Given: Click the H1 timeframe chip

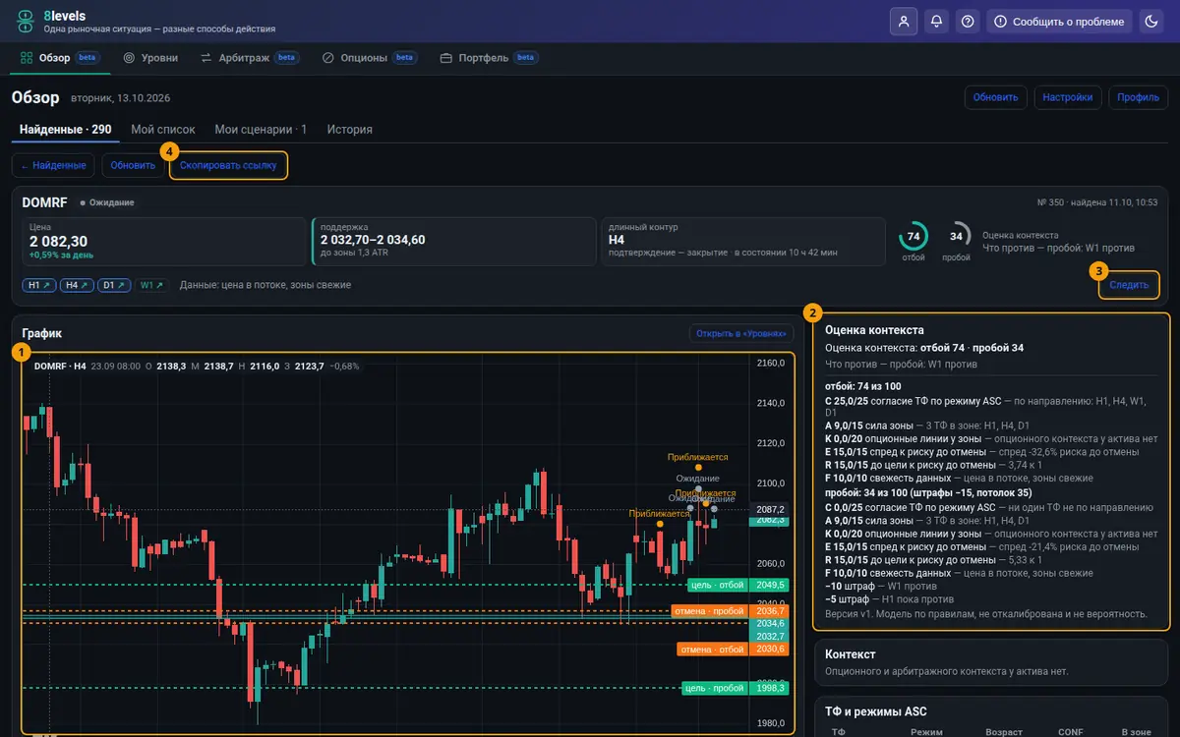Looking at the screenshot, I should [x=39, y=285].
